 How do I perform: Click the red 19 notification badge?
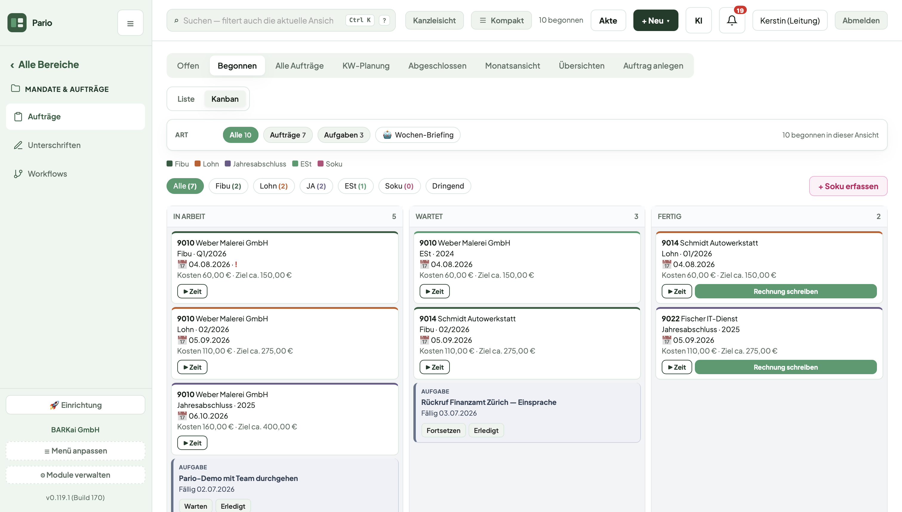pyautogui.click(x=740, y=10)
